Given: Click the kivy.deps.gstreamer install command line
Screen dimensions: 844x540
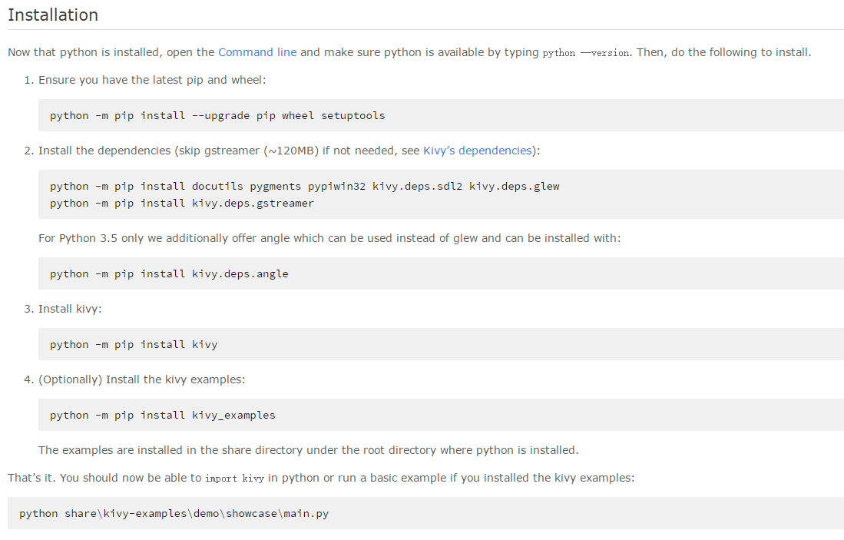Looking at the screenshot, I should tap(182, 204).
